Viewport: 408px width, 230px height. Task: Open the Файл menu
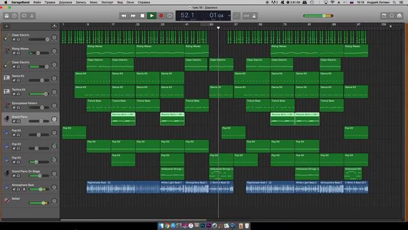tap(37, 3)
